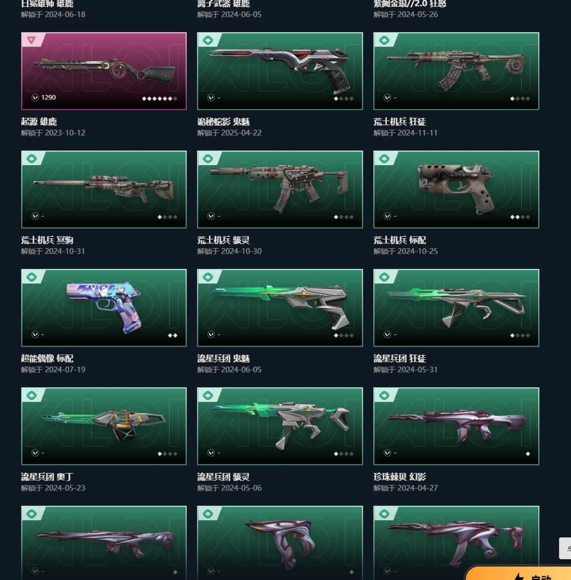Click the tier icon on 珍珠棘贝 幻影 card
The image size is (571, 580).
click(x=384, y=395)
